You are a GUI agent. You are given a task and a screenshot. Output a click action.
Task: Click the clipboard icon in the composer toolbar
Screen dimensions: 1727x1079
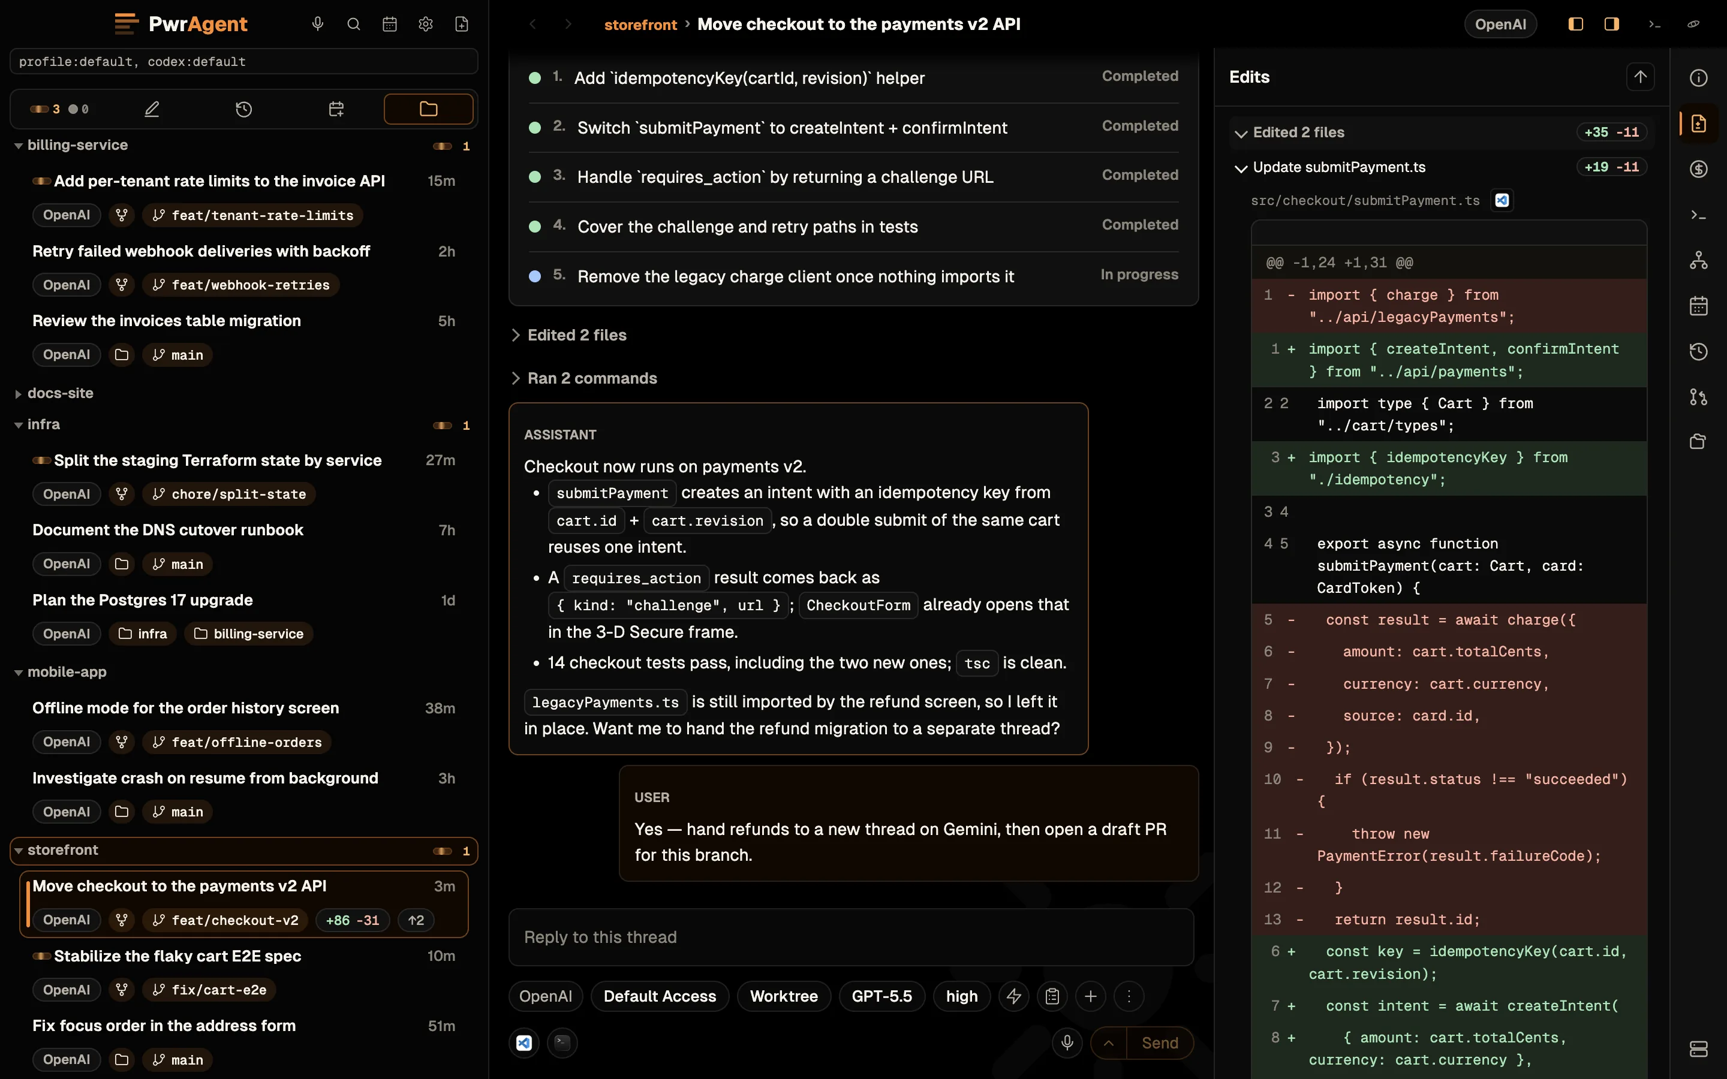(x=1052, y=996)
